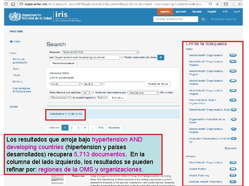Screen dimensions: 249x186
Task: Click the Actualizar button
Action: (x=118, y=98)
